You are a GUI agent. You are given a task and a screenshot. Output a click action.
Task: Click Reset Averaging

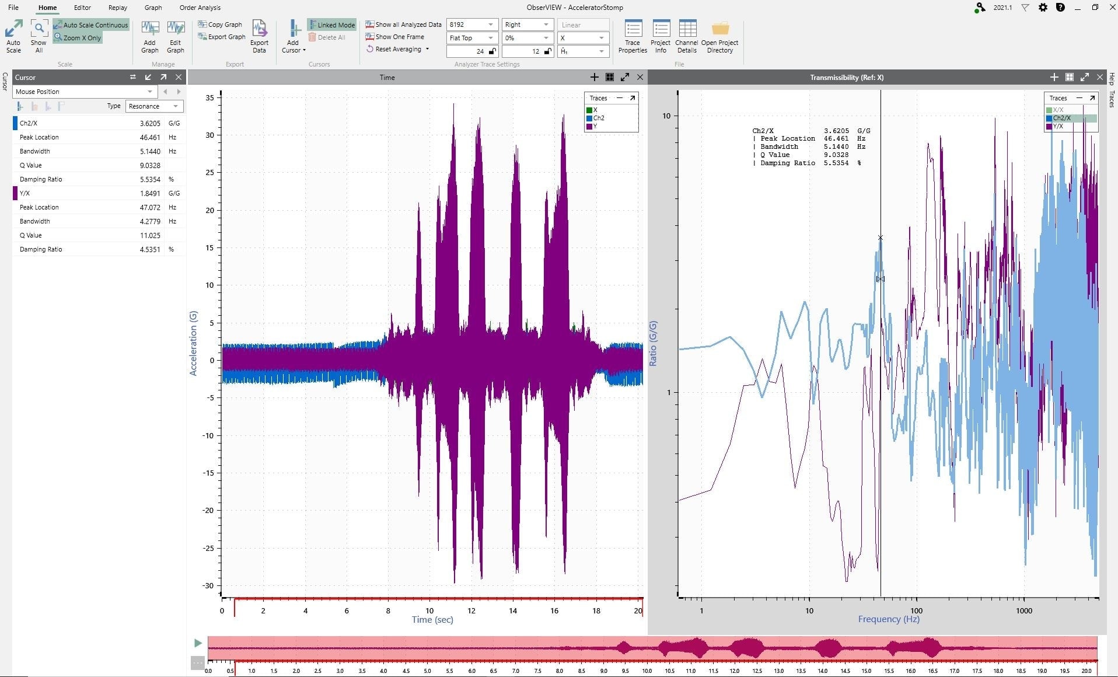(394, 49)
